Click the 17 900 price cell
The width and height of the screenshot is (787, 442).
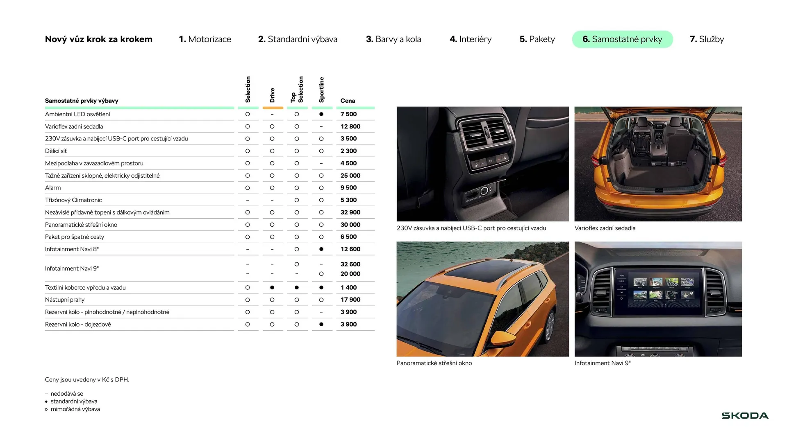350,300
